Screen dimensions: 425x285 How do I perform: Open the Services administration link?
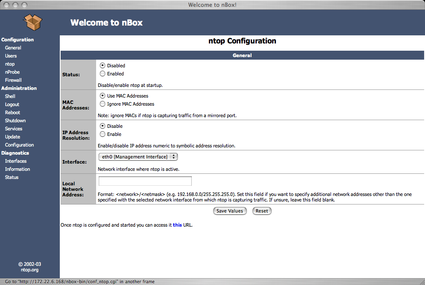point(14,129)
